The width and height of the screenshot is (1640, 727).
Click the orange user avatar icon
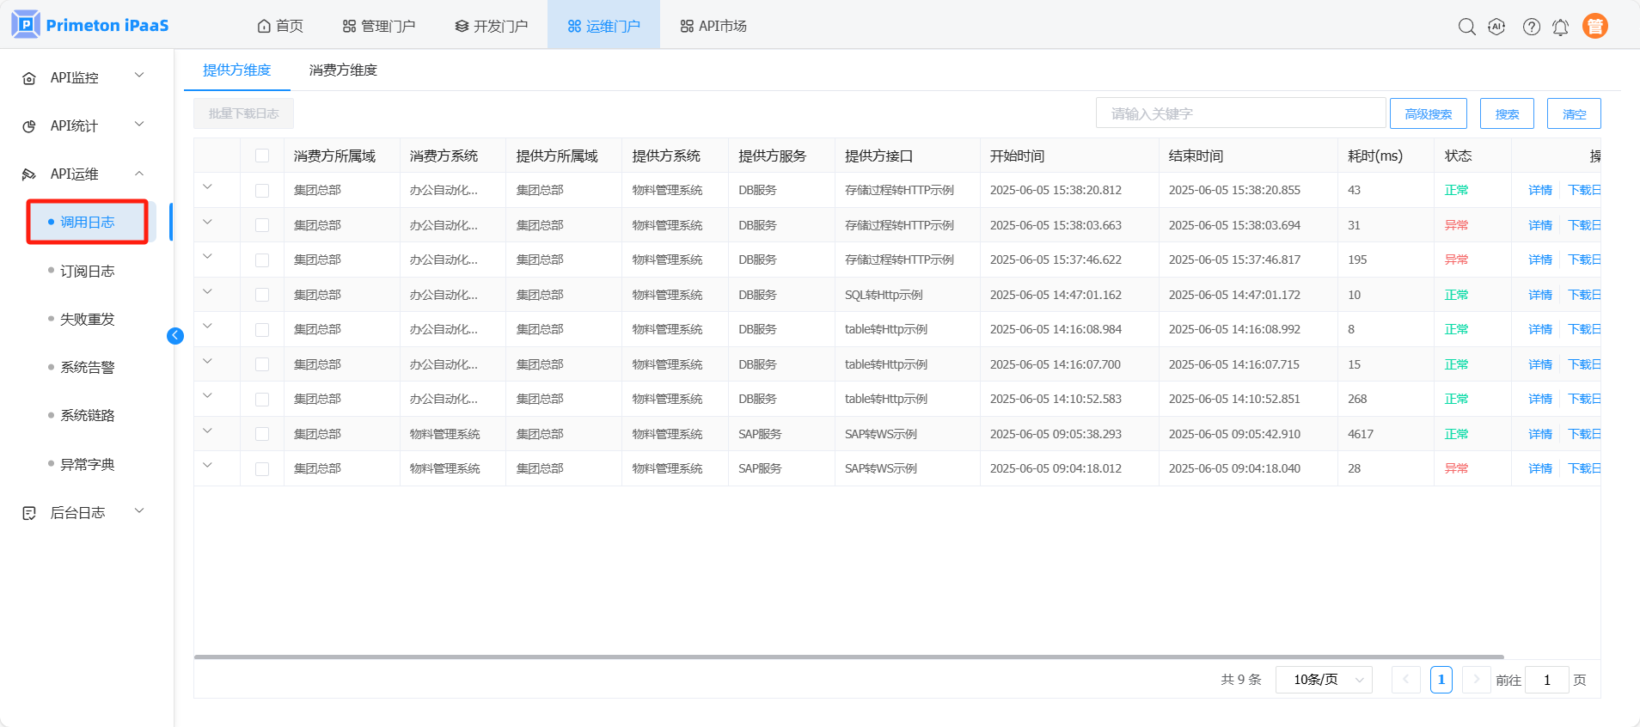pos(1594,27)
